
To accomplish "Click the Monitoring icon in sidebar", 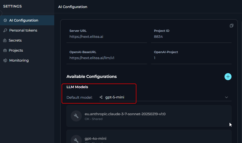I will click(x=5, y=60).
